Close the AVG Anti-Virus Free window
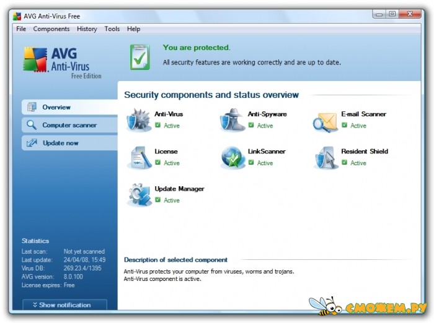Viewport: 434px width, 323px height. pyautogui.click(x=410, y=14)
